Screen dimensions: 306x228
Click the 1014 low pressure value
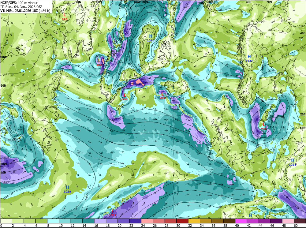click(113, 215)
